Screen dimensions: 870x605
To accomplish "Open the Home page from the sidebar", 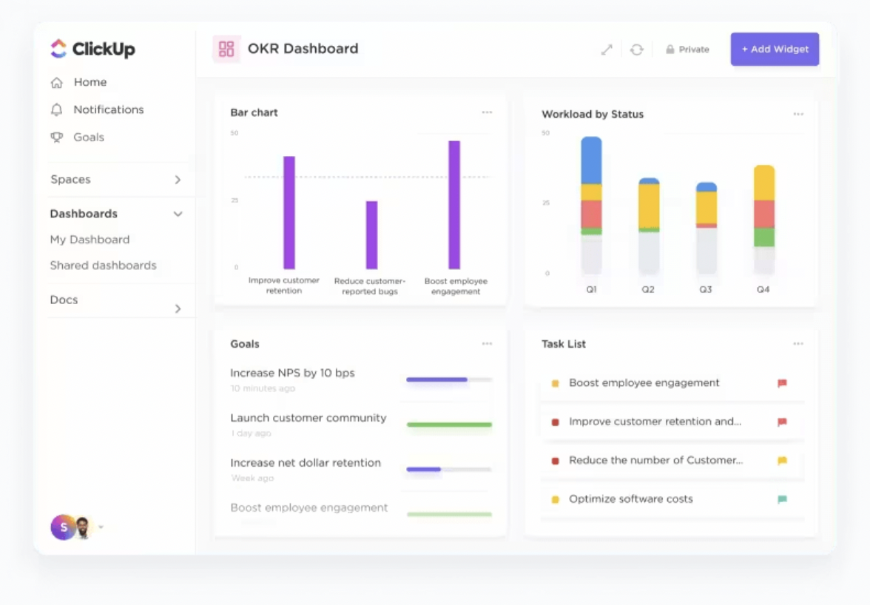I will click(x=90, y=82).
